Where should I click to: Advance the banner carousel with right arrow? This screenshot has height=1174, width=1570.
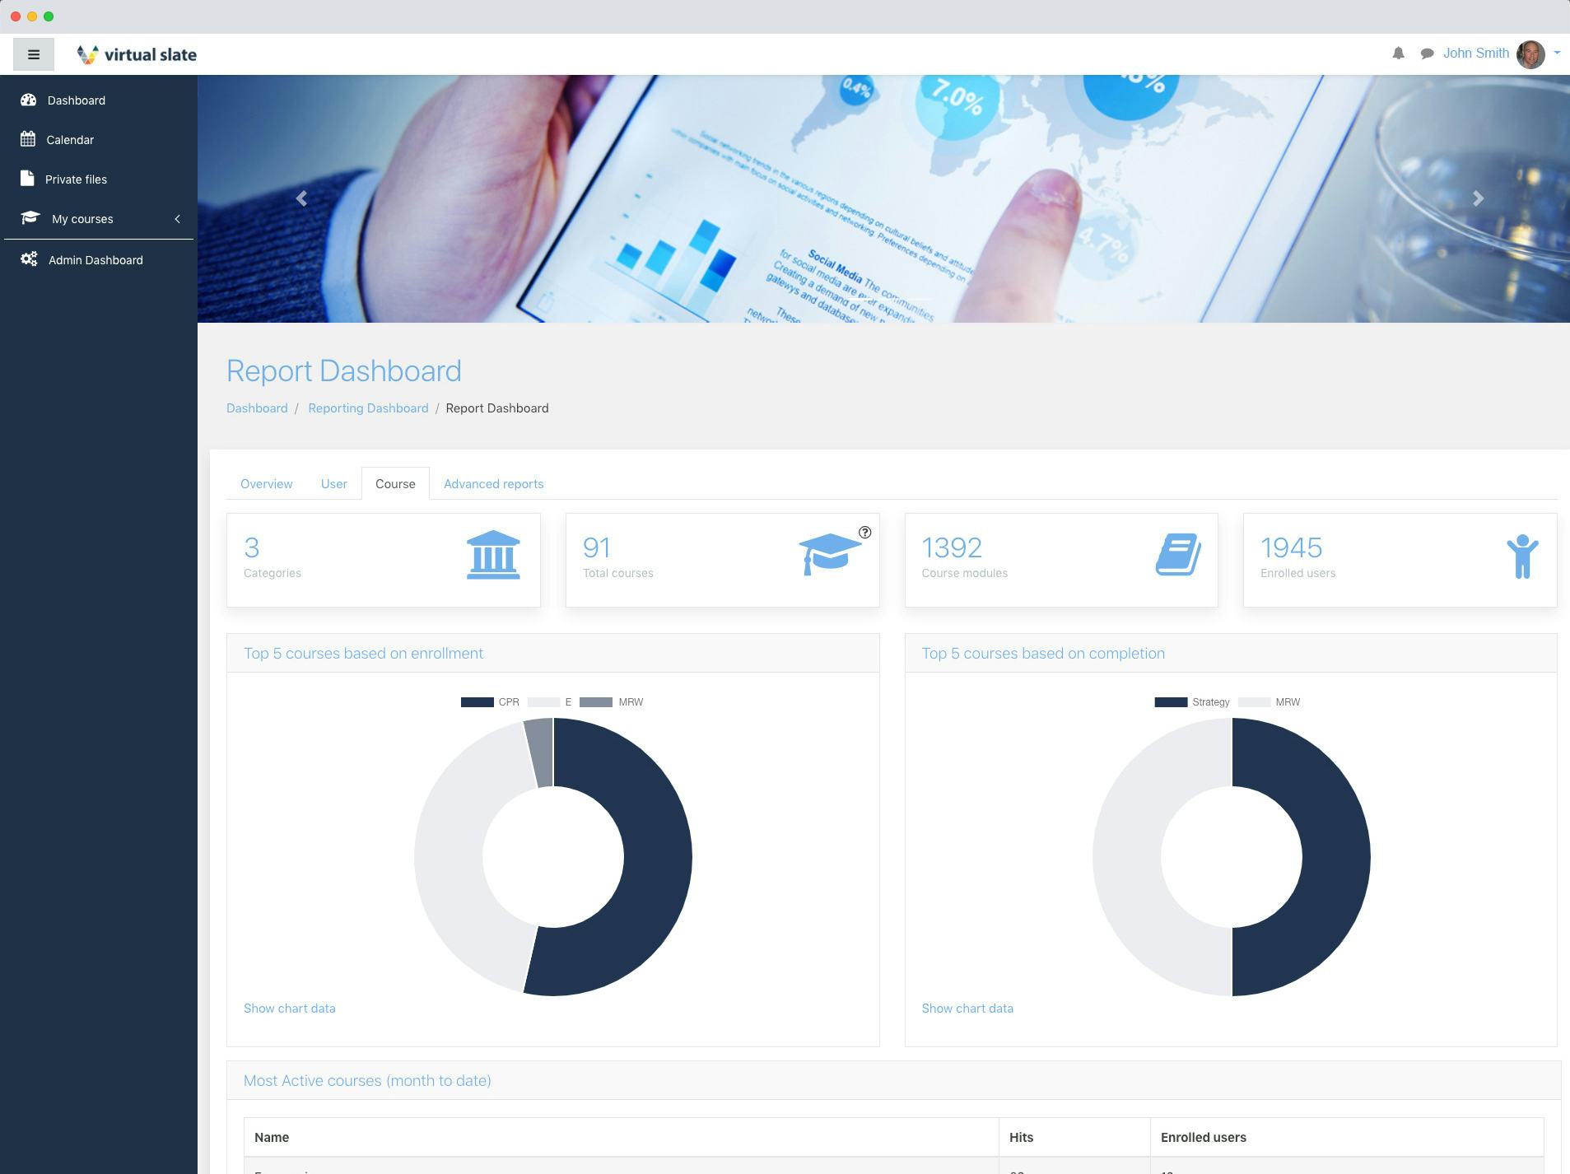click(1479, 198)
